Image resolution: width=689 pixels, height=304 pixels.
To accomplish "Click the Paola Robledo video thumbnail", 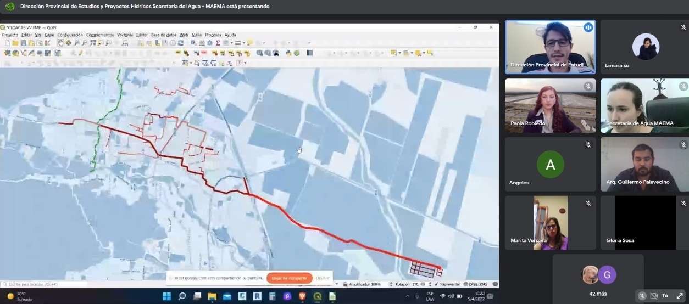I will click(x=550, y=106).
